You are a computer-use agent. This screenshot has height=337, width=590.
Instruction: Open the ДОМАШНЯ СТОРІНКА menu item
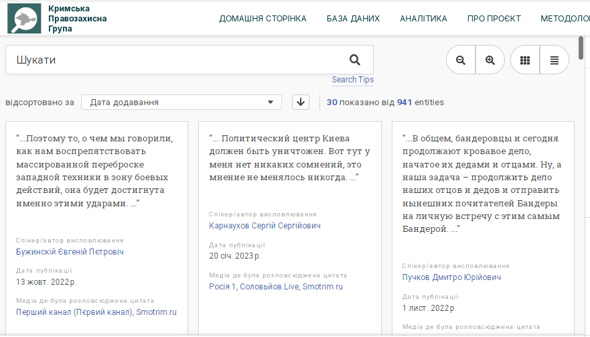pyautogui.click(x=263, y=19)
